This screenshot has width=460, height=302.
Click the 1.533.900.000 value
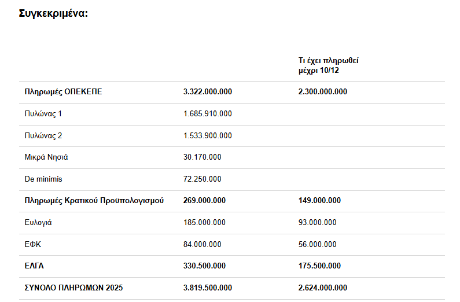click(207, 136)
